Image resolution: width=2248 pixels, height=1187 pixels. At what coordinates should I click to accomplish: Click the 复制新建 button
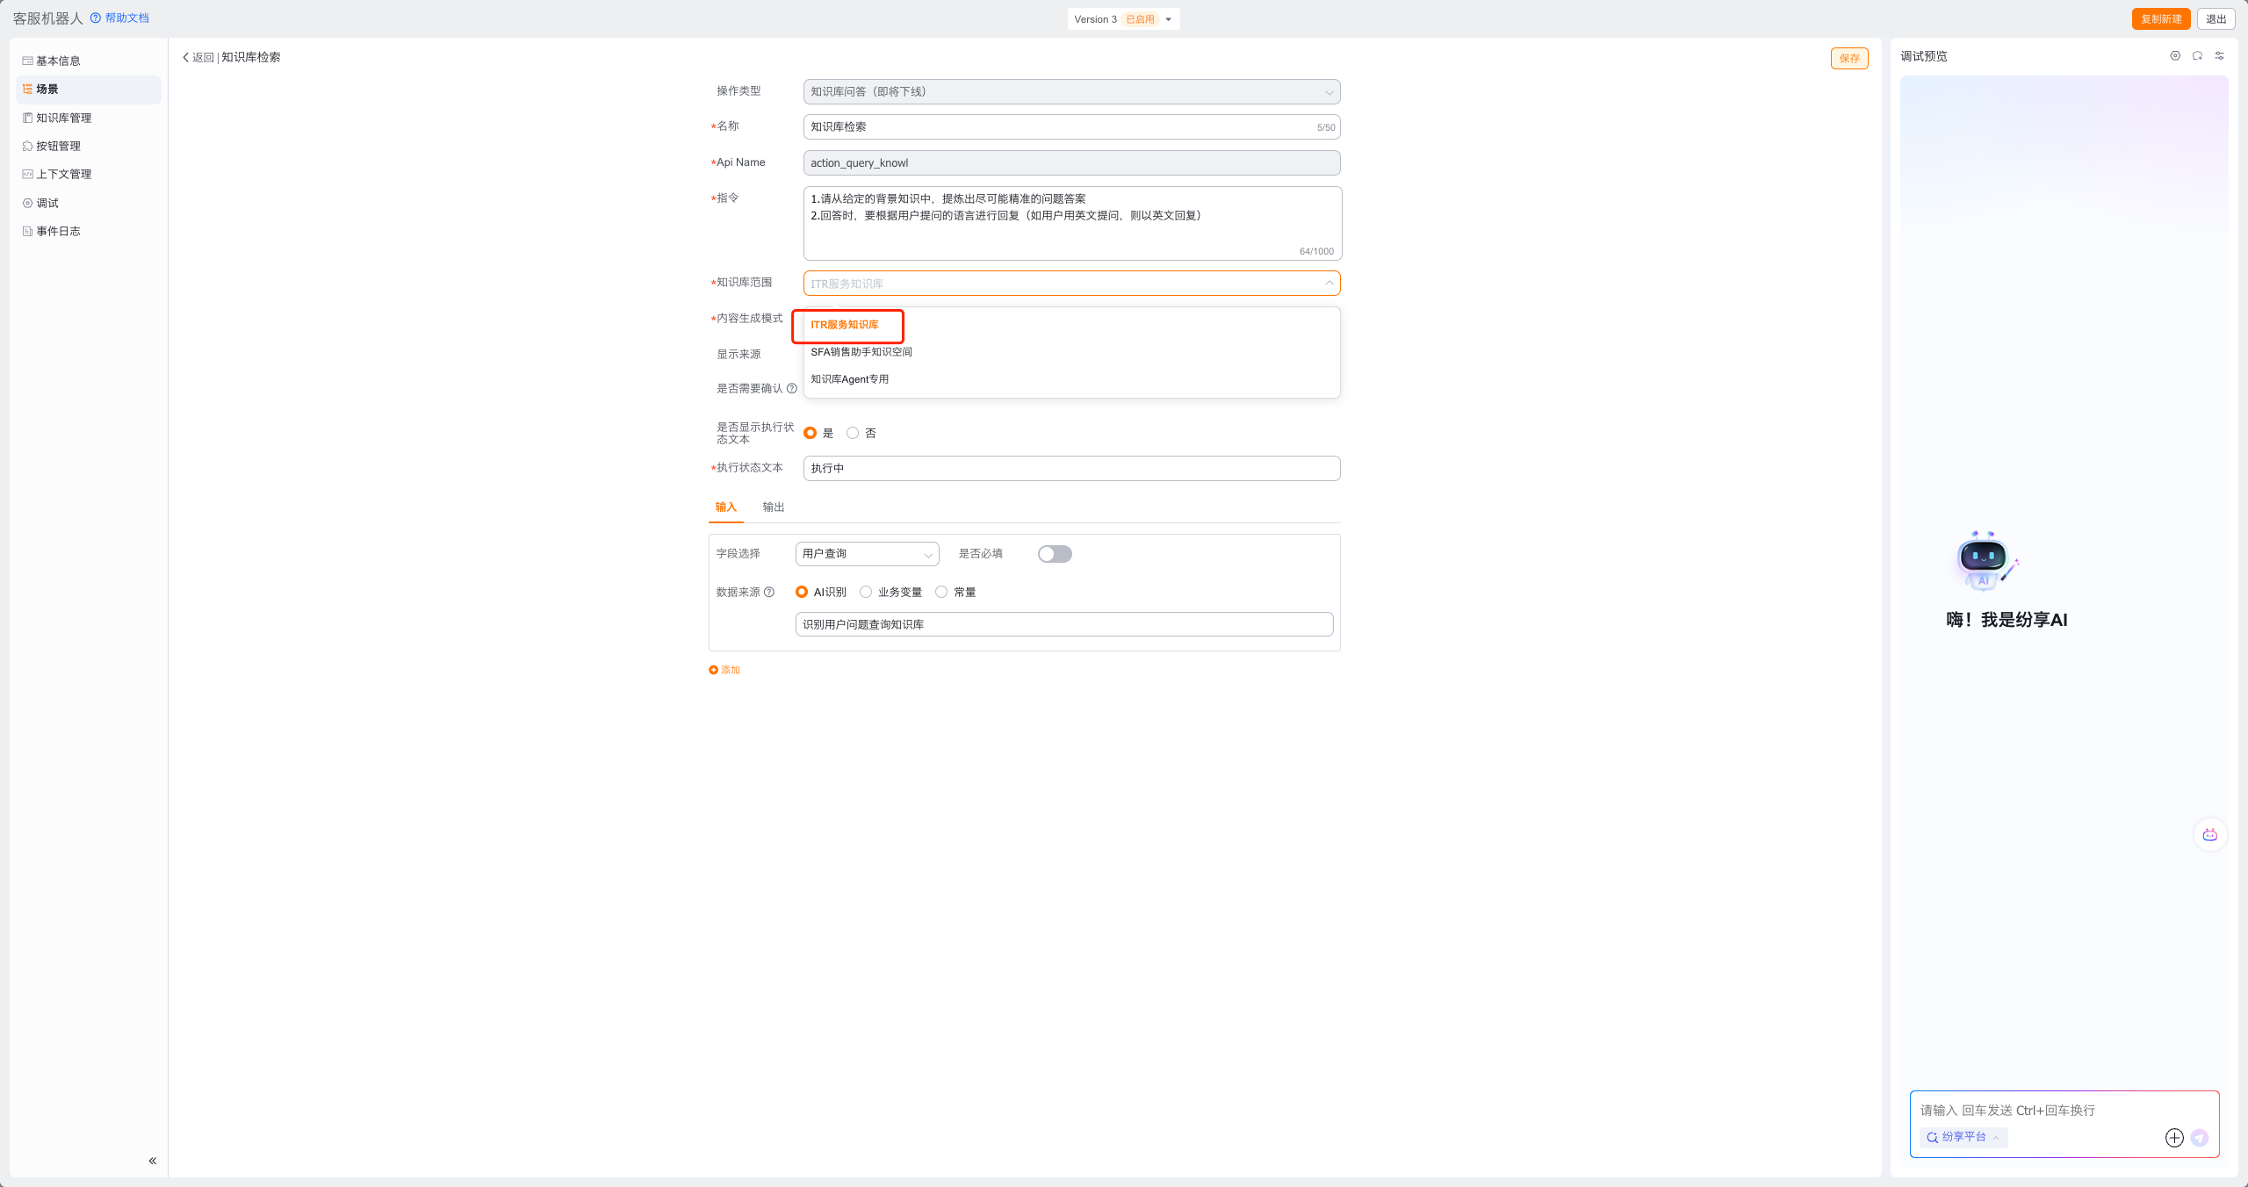pyautogui.click(x=2160, y=19)
